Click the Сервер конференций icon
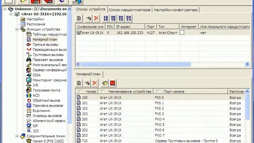 [29, 70]
